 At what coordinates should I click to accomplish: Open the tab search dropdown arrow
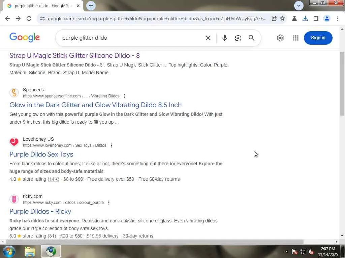(299, 6)
